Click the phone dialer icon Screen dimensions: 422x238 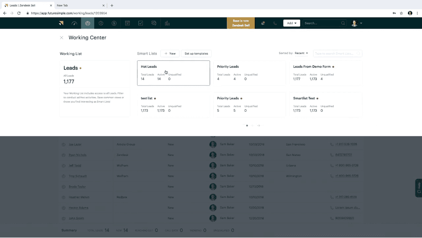click(275, 23)
